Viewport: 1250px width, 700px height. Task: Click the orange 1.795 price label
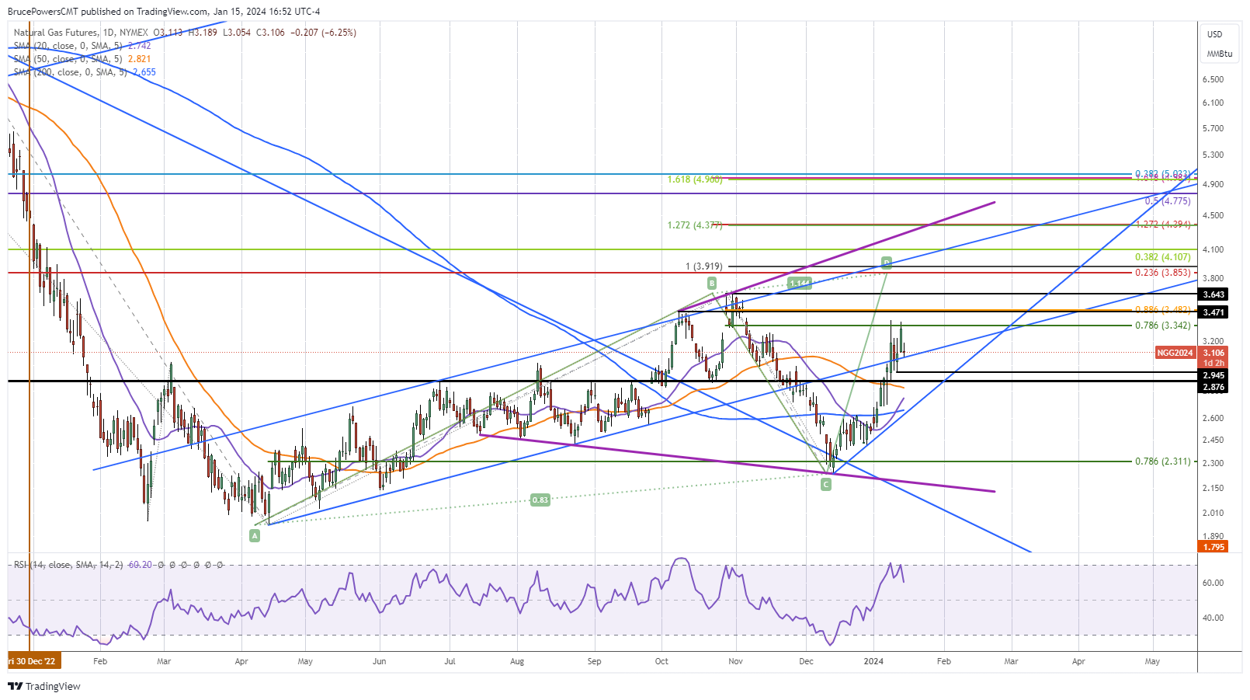tap(1214, 547)
